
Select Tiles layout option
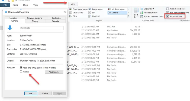pos(73,16)
